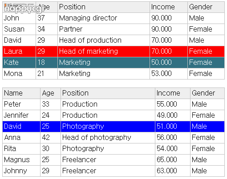Click the Head of photography cell
Viewport: 227px width, 179px height.
[x=108, y=138]
